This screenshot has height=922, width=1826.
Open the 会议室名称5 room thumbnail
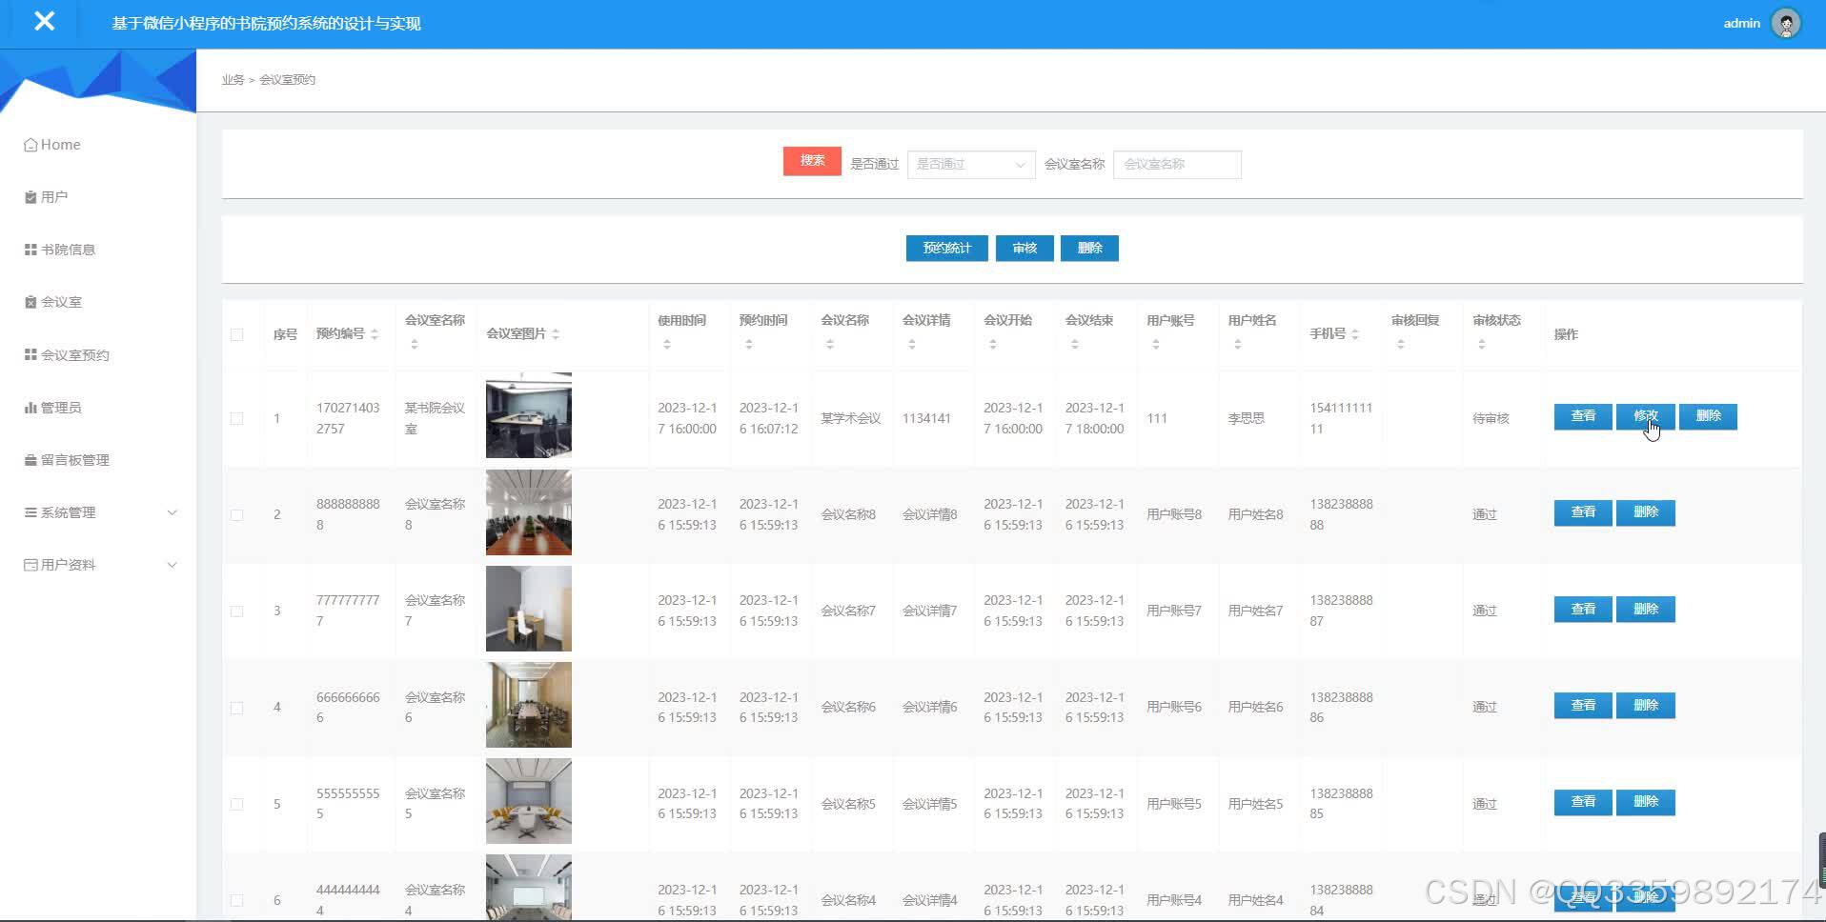529,801
